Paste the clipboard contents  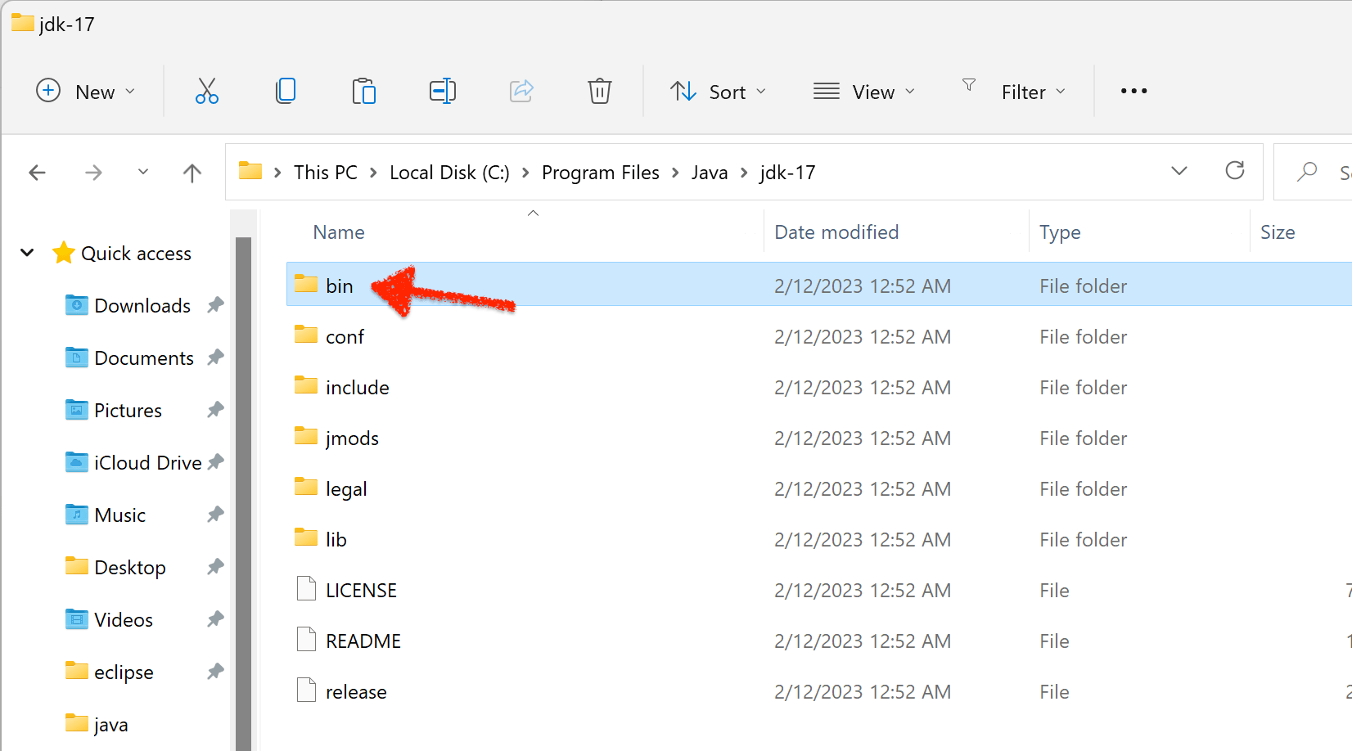(364, 91)
